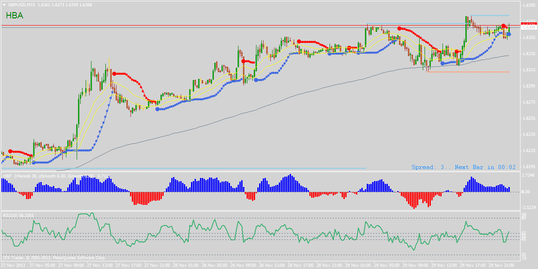Click the 1.6295 price axis label
Image resolution: width=538 pixels, height=269 pixels.
point(529,86)
